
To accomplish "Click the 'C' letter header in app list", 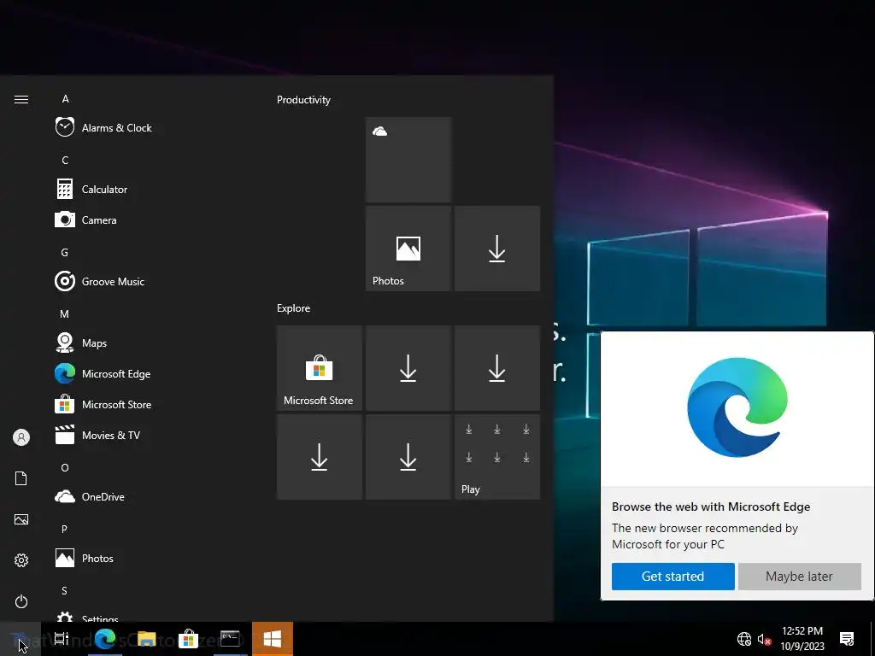I will click(65, 160).
